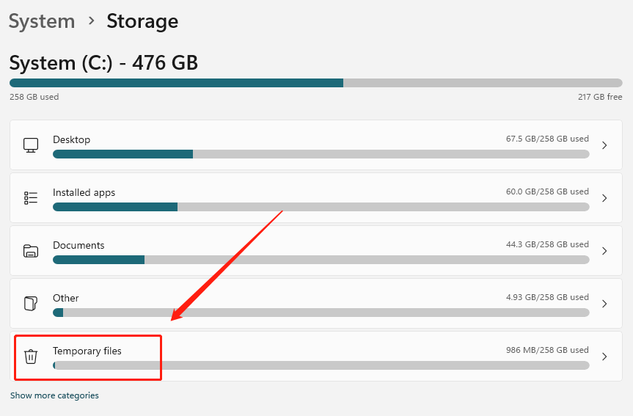Expand the Documents chevron arrow
This screenshot has width=633, height=416.
(604, 251)
